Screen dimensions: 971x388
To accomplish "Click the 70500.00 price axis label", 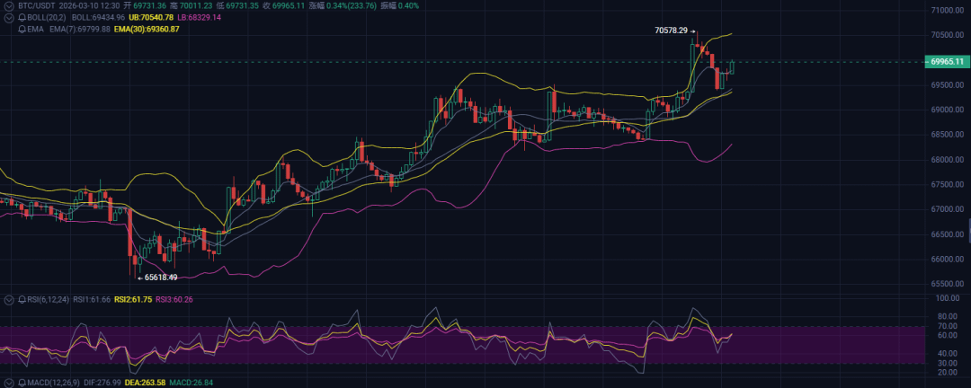I will point(948,35).
